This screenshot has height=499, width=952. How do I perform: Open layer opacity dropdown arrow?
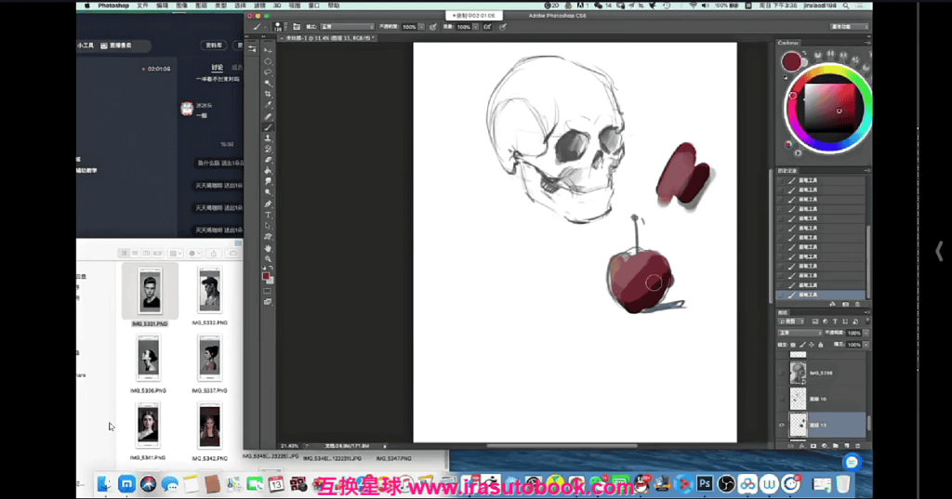(866, 333)
